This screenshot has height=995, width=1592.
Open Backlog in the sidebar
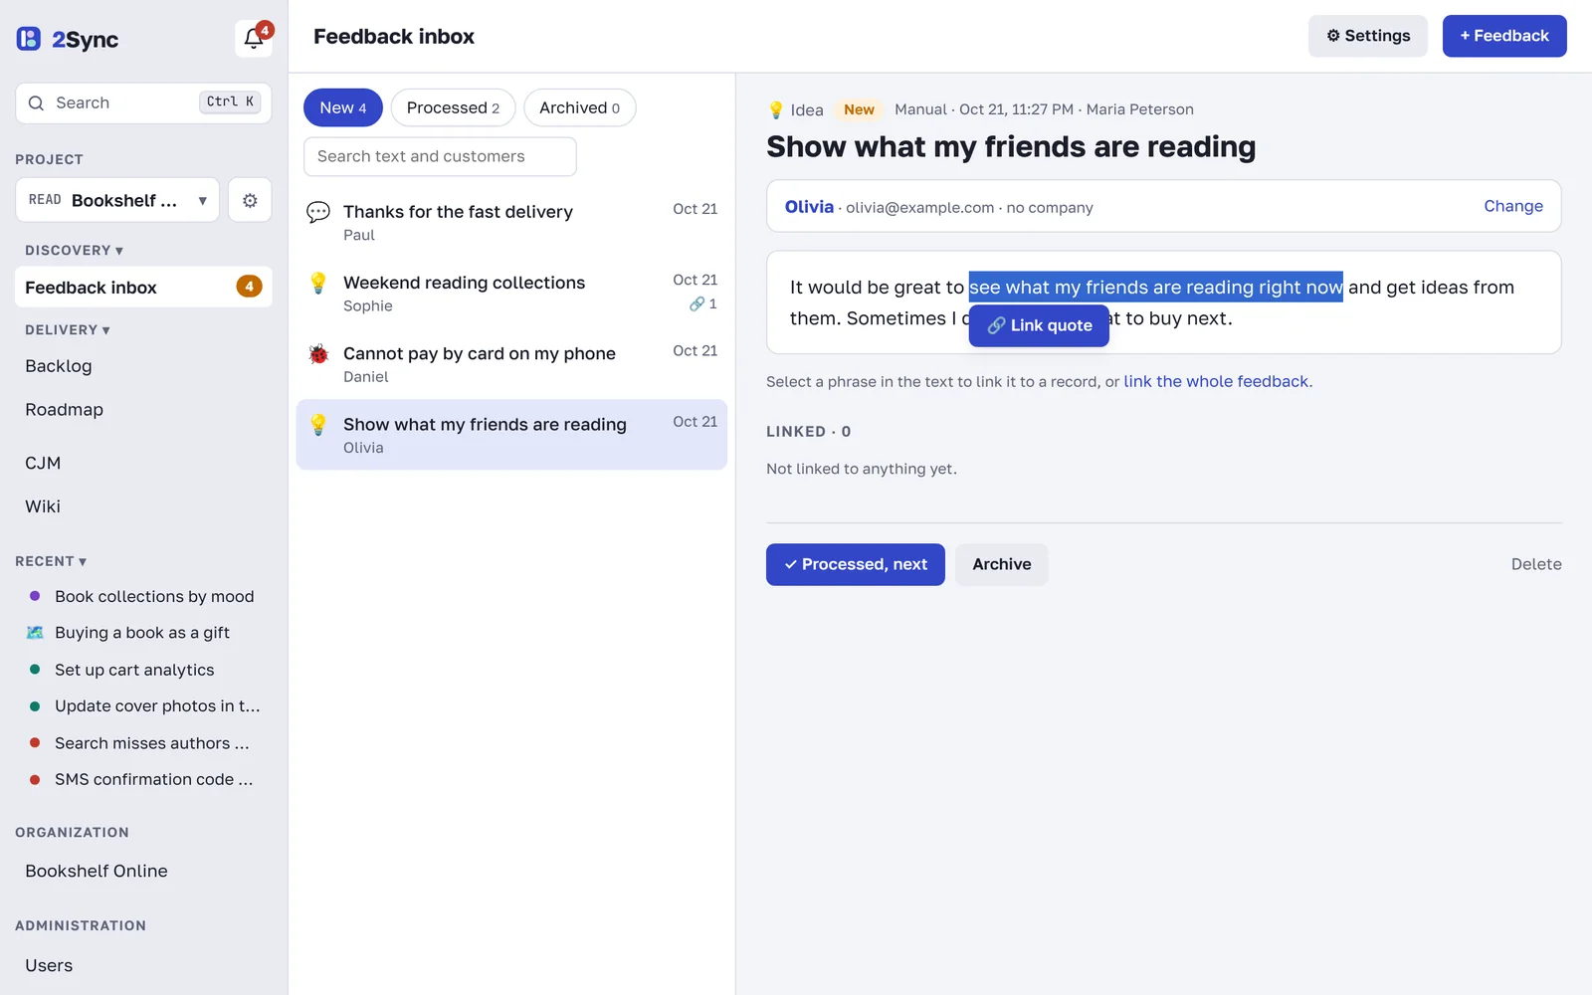[59, 366]
